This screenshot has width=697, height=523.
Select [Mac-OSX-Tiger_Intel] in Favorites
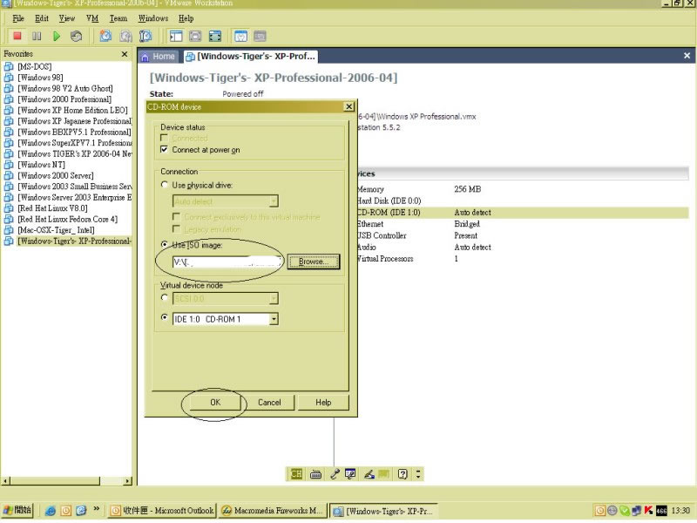pyautogui.click(x=56, y=230)
